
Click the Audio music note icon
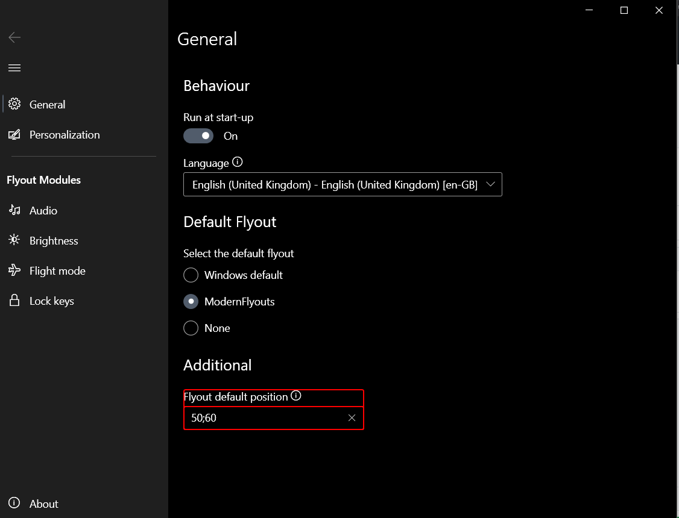(x=14, y=210)
